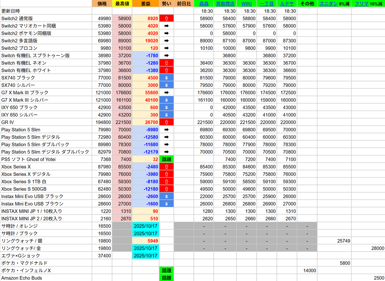Image resolution: width=385 pixels, height=281 pixels.
Task: Click the red up arrow for Switch 有機EL ネオン
Action: tap(166, 63)
